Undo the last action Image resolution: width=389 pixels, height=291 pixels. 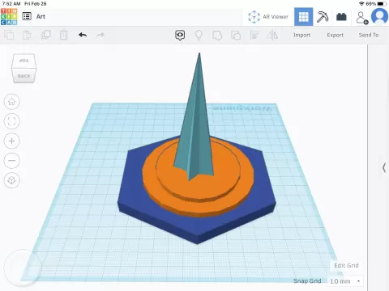83,35
